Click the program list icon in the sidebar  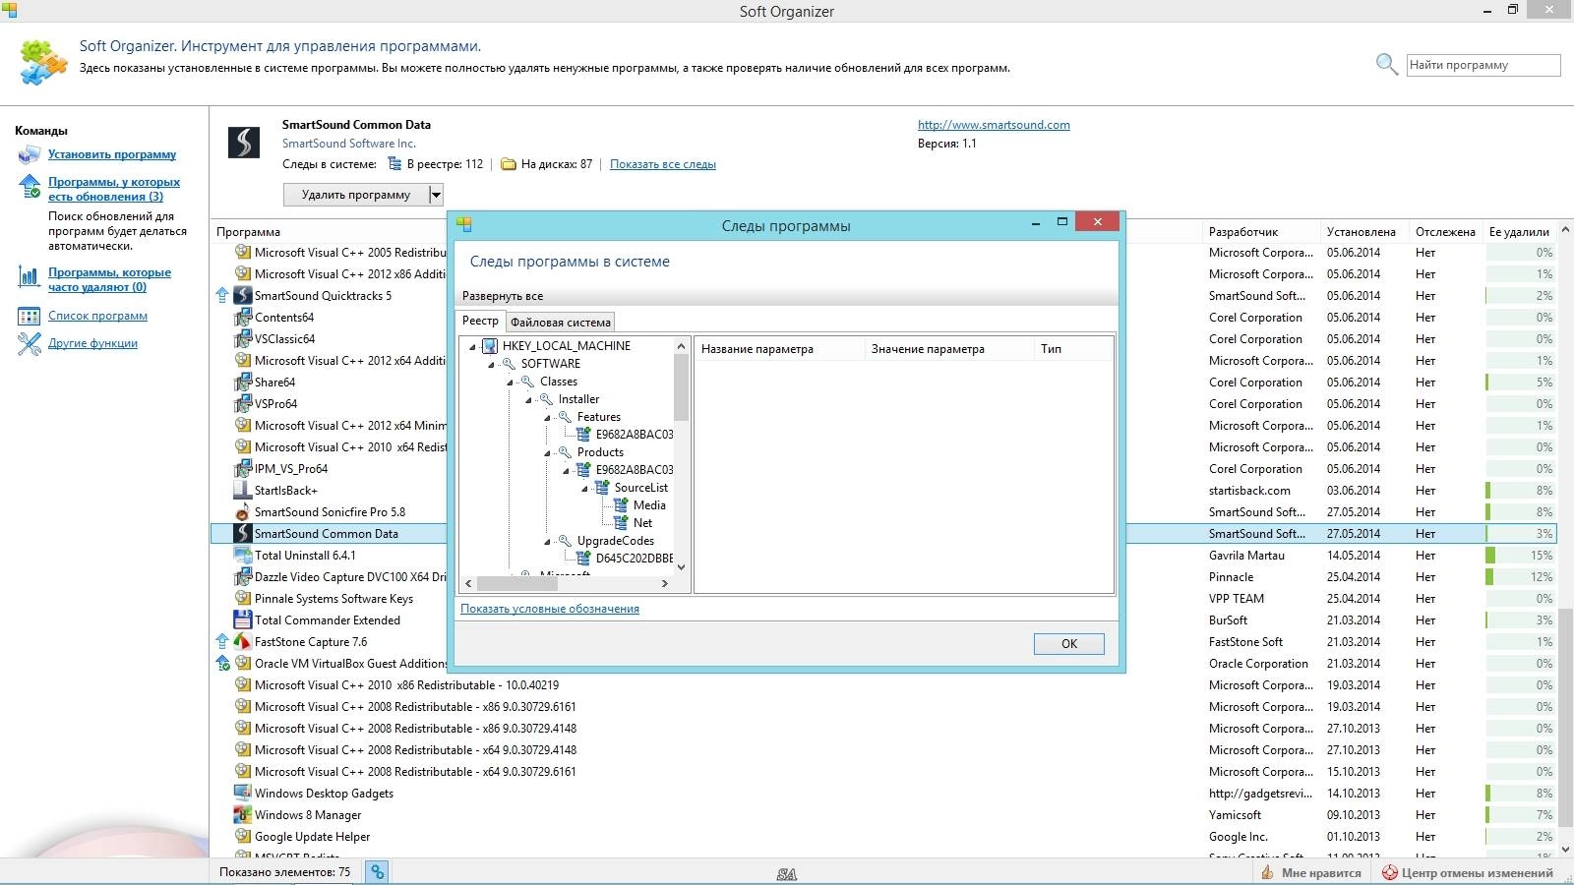pyautogui.click(x=30, y=317)
